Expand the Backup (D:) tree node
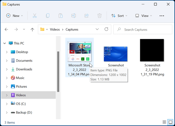 point(7,113)
